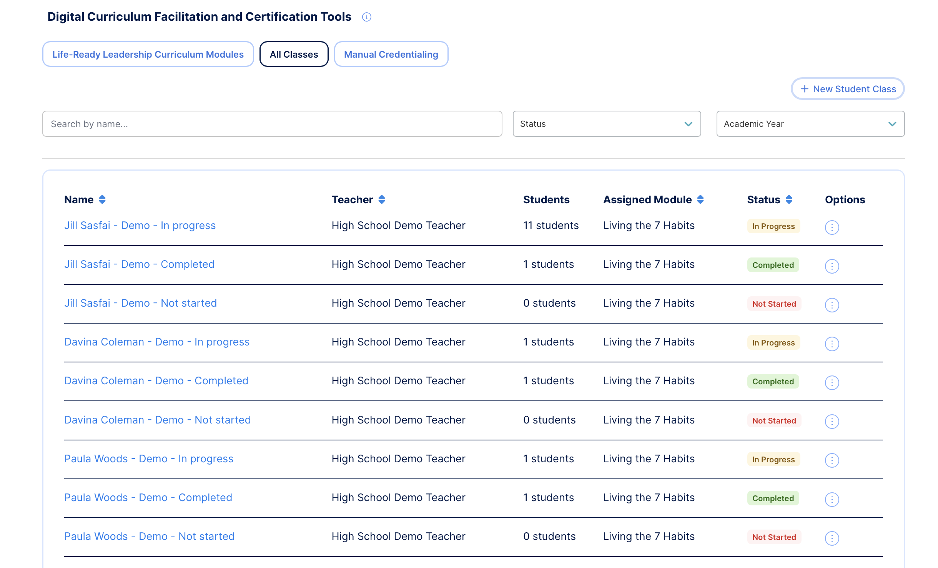
Task: Open Davina Coleman - Demo - In progress class
Action: coord(157,342)
